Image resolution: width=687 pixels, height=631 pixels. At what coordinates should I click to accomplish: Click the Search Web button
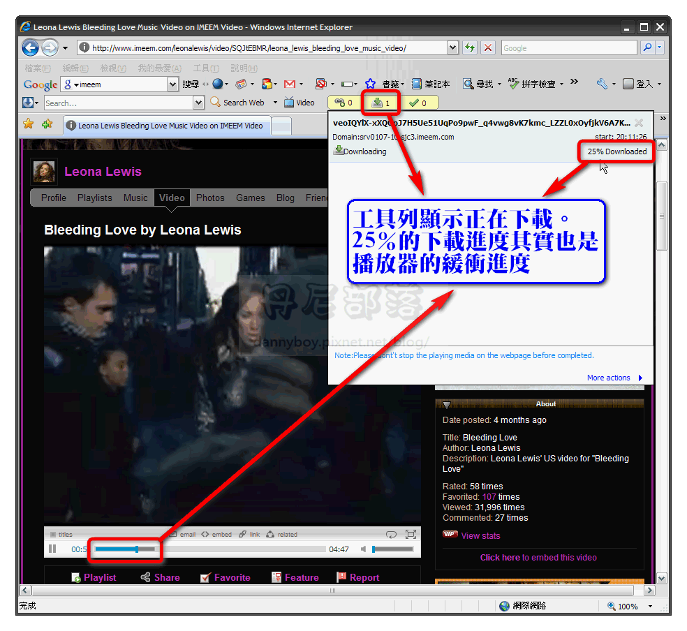click(237, 103)
